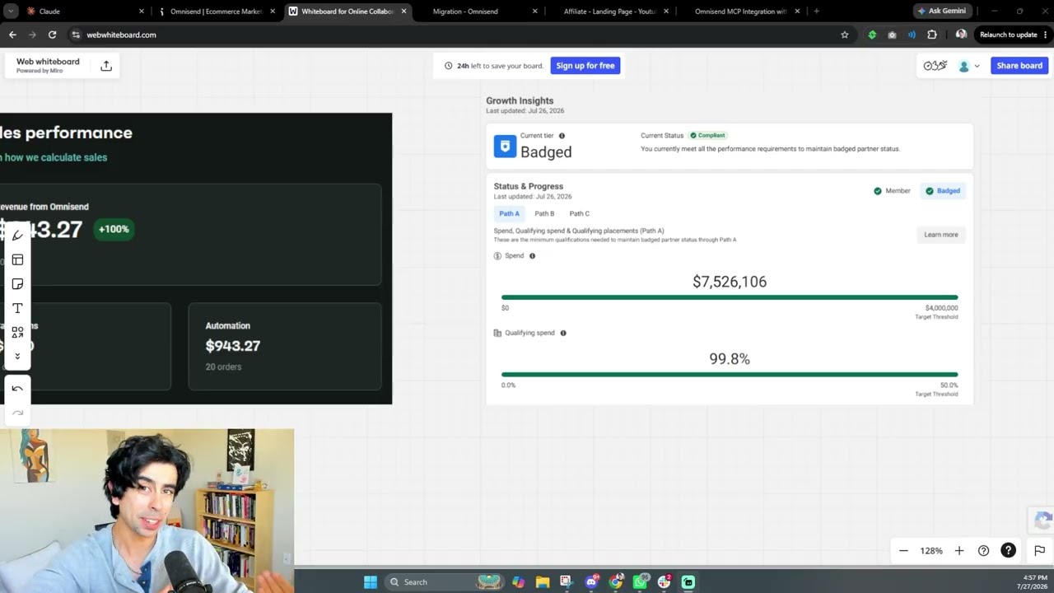Open the Windows Start menu

tap(371, 581)
